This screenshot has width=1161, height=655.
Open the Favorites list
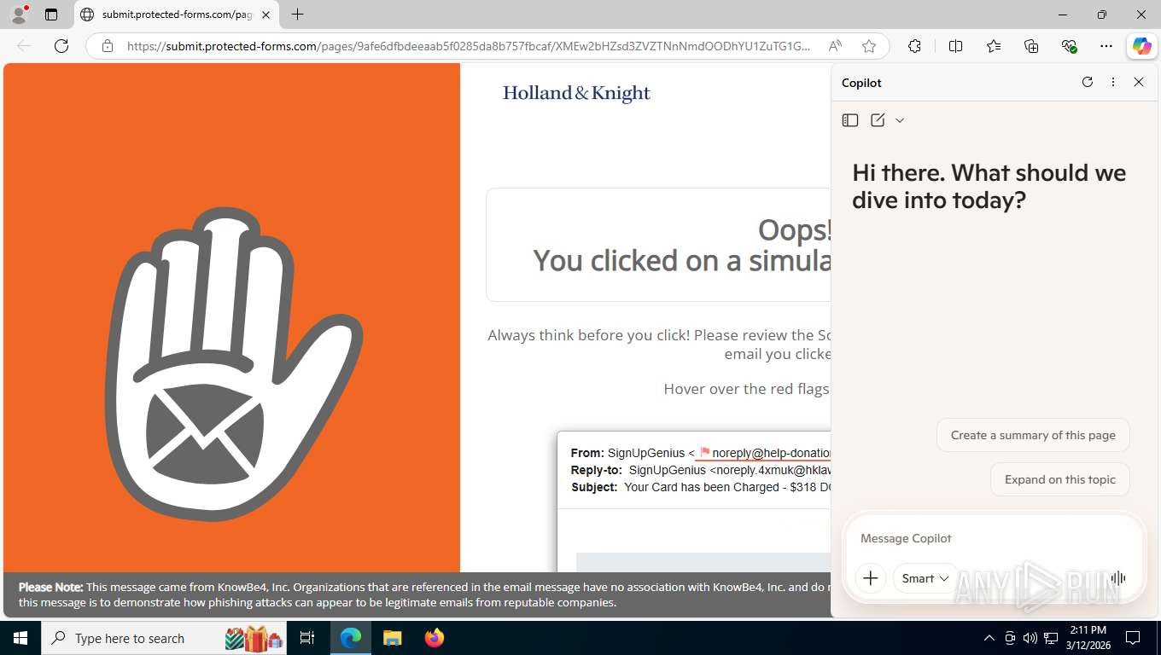click(994, 46)
